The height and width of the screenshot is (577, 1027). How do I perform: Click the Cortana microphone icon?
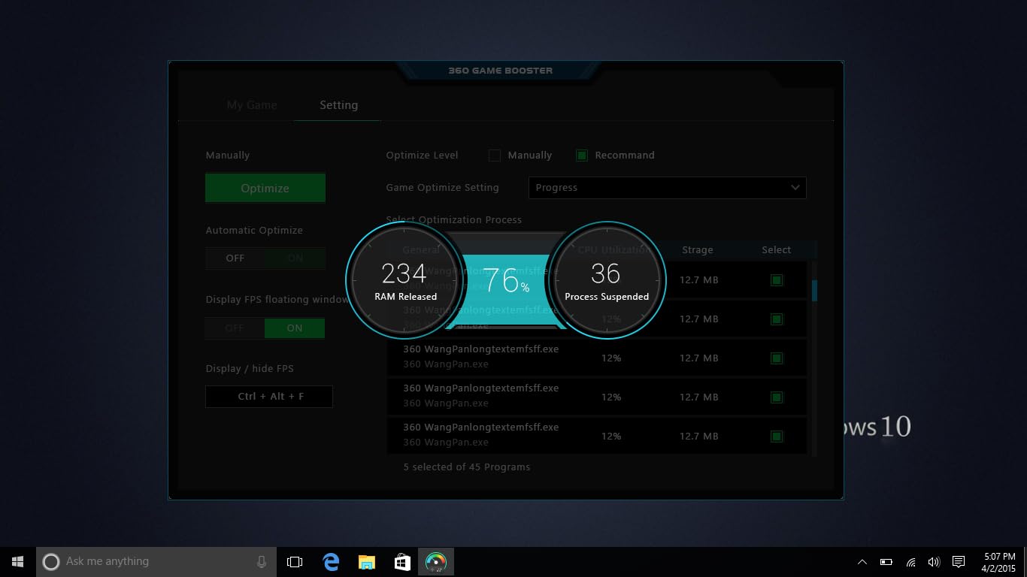[x=261, y=561]
